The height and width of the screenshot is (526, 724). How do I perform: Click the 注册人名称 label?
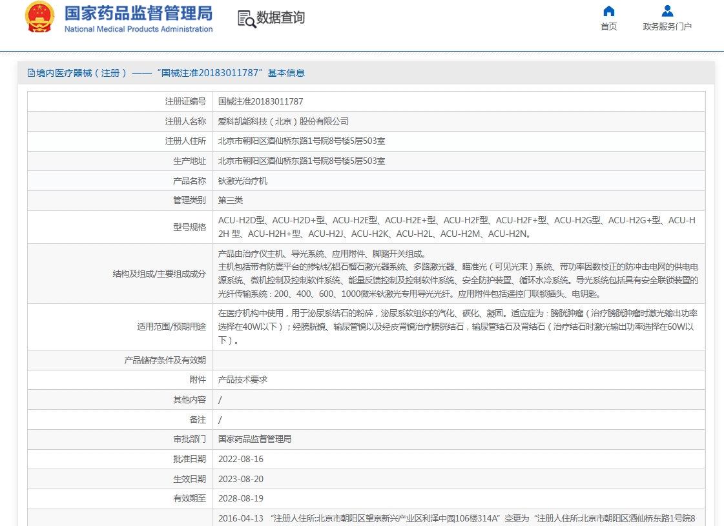(185, 121)
